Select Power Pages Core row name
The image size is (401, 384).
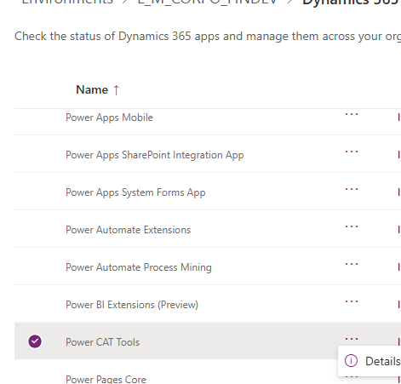pos(106,379)
